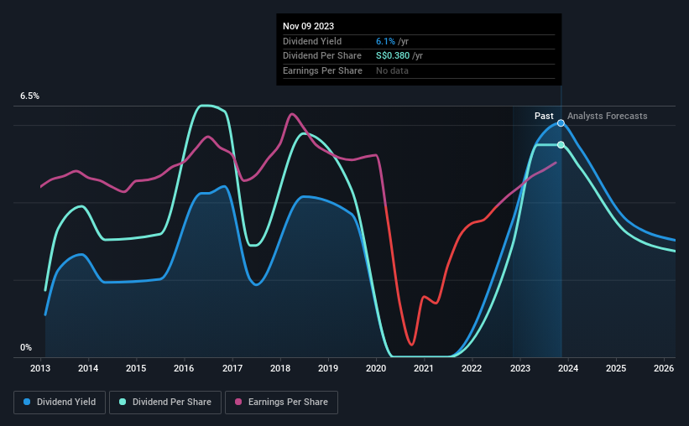Click the Dividend Yield tooltip row label
The image size is (689, 426).
[312, 41]
